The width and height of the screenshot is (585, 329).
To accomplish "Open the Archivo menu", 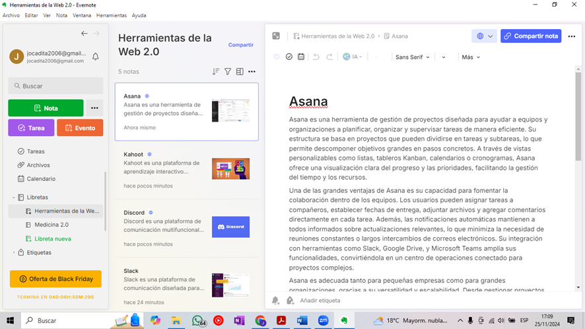I will 11,15.
